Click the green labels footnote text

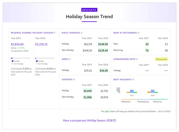coord(136,112)
